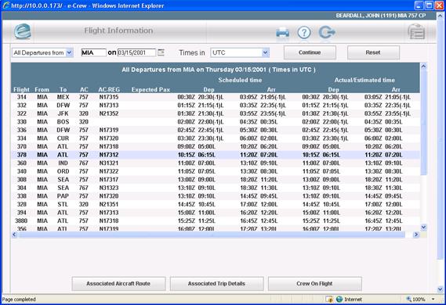Select flight 330 to BOS row

[216, 122]
